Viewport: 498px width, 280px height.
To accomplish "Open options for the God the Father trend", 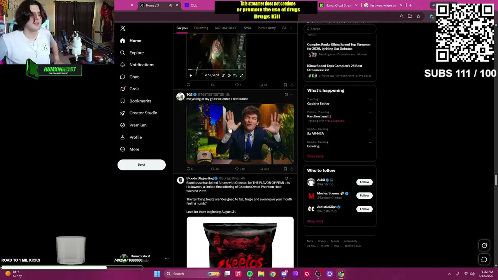I will (x=370, y=100).
